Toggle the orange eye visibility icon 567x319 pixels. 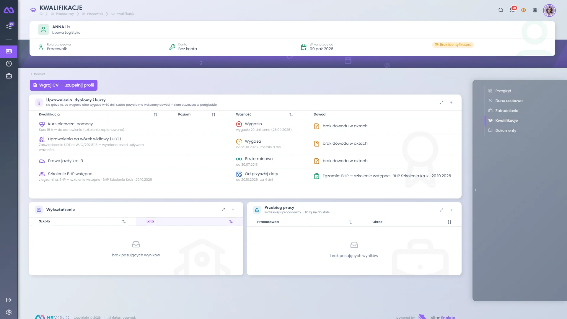click(524, 10)
